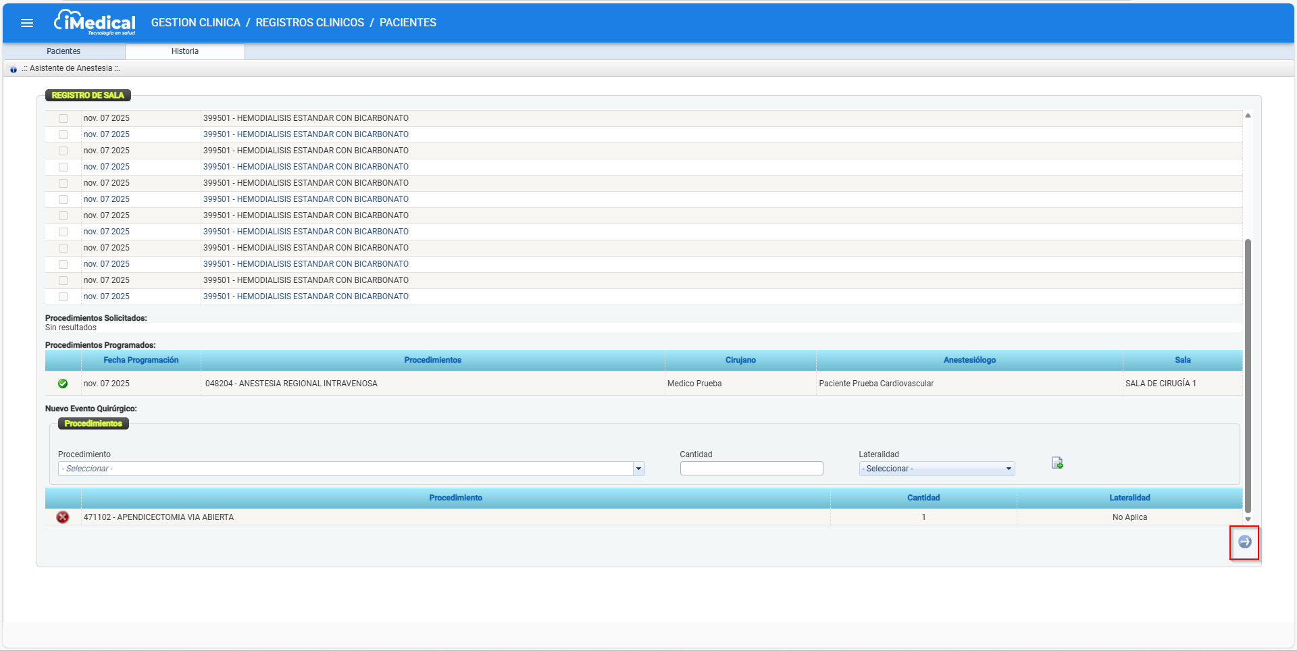Click the info icon beside Asistente de Anestesia
1297x651 pixels.
click(14, 69)
